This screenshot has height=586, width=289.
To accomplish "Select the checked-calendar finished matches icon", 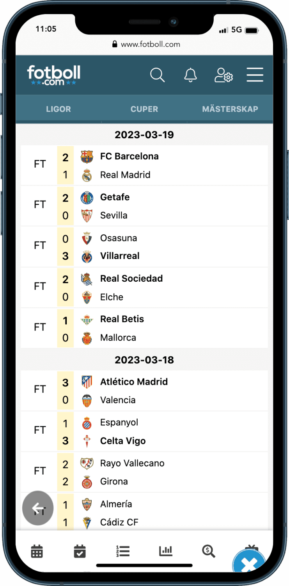I will pyautogui.click(x=80, y=551).
